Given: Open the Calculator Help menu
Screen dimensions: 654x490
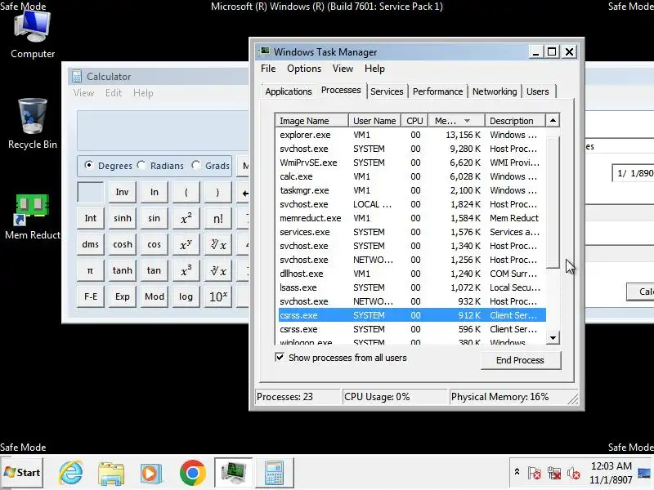Looking at the screenshot, I should pos(144,93).
